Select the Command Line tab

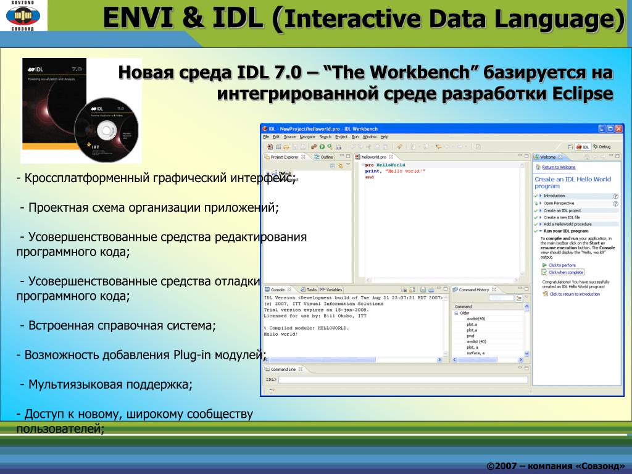tap(283, 369)
